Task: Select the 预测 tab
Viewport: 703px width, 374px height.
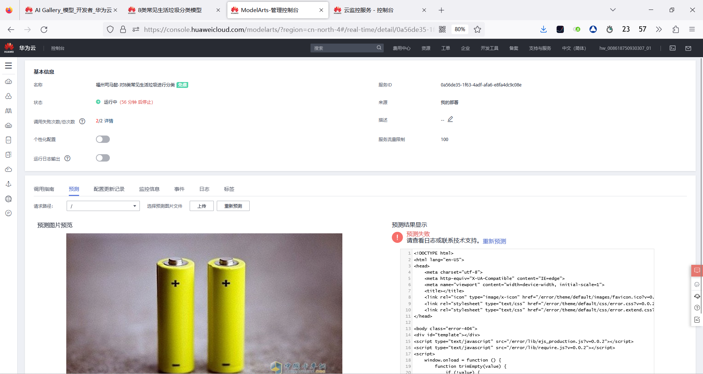Action: click(74, 189)
